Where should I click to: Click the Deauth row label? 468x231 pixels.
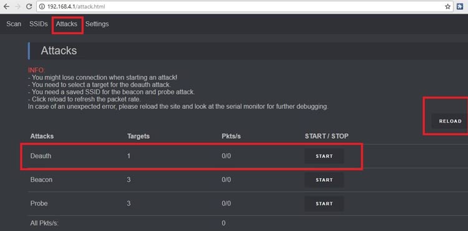[x=41, y=156]
